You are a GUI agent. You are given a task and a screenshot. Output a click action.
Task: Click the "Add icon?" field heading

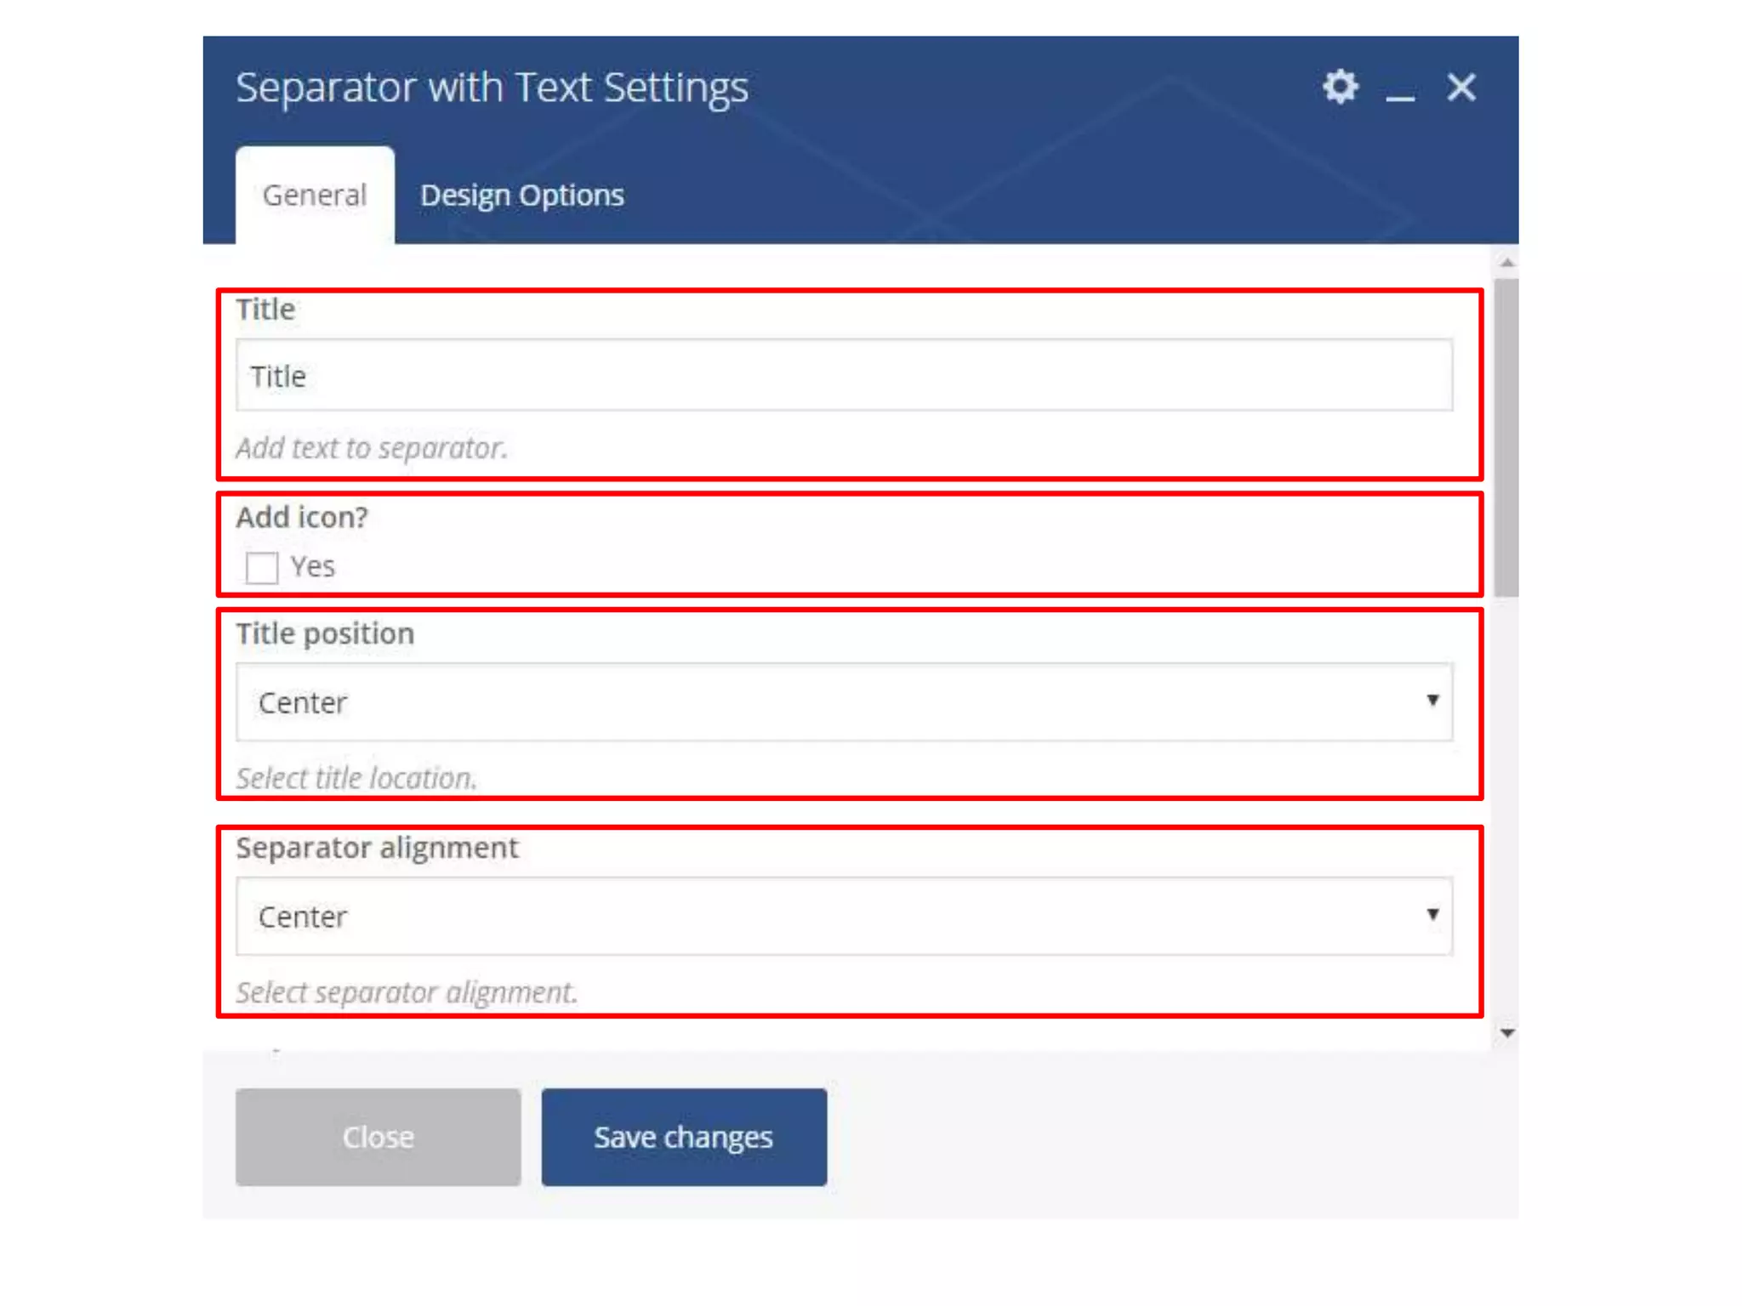coord(302,517)
